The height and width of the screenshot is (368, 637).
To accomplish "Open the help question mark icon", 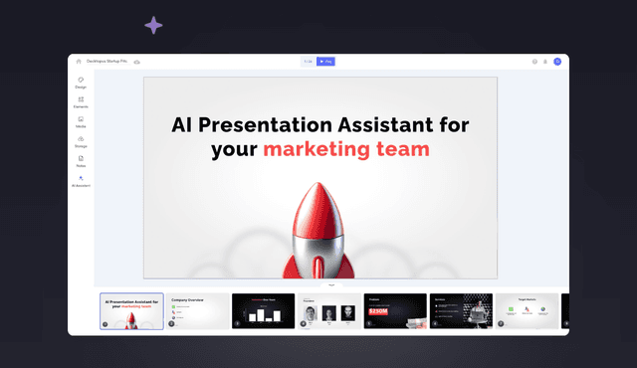I will [x=534, y=62].
